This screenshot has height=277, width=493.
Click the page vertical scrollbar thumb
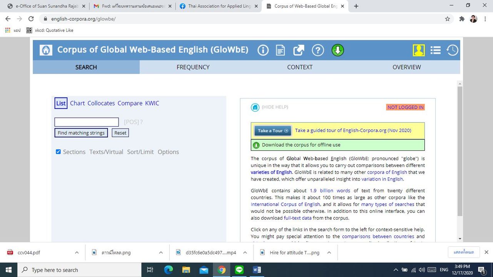(x=460, y=151)
